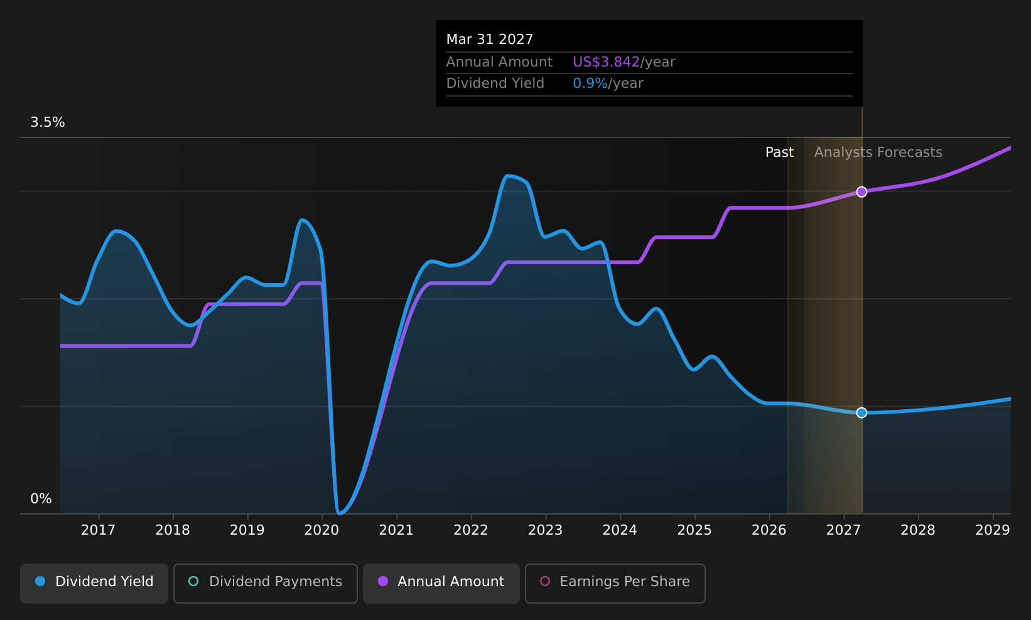Click the 2019 x-axis label

(x=247, y=530)
